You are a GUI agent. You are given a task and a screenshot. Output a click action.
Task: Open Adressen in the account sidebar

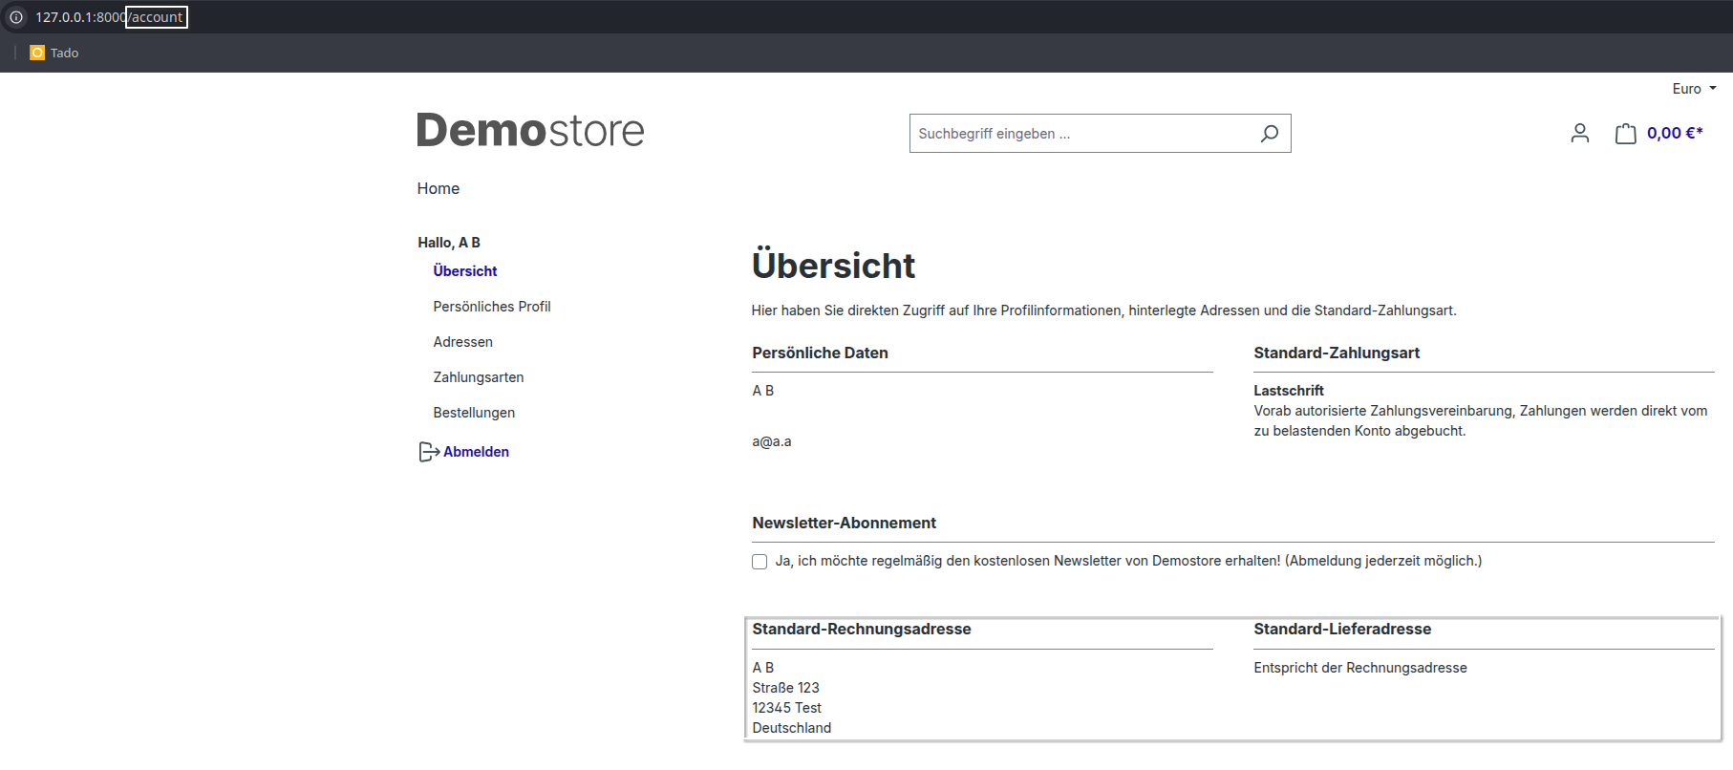[x=463, y=342]
